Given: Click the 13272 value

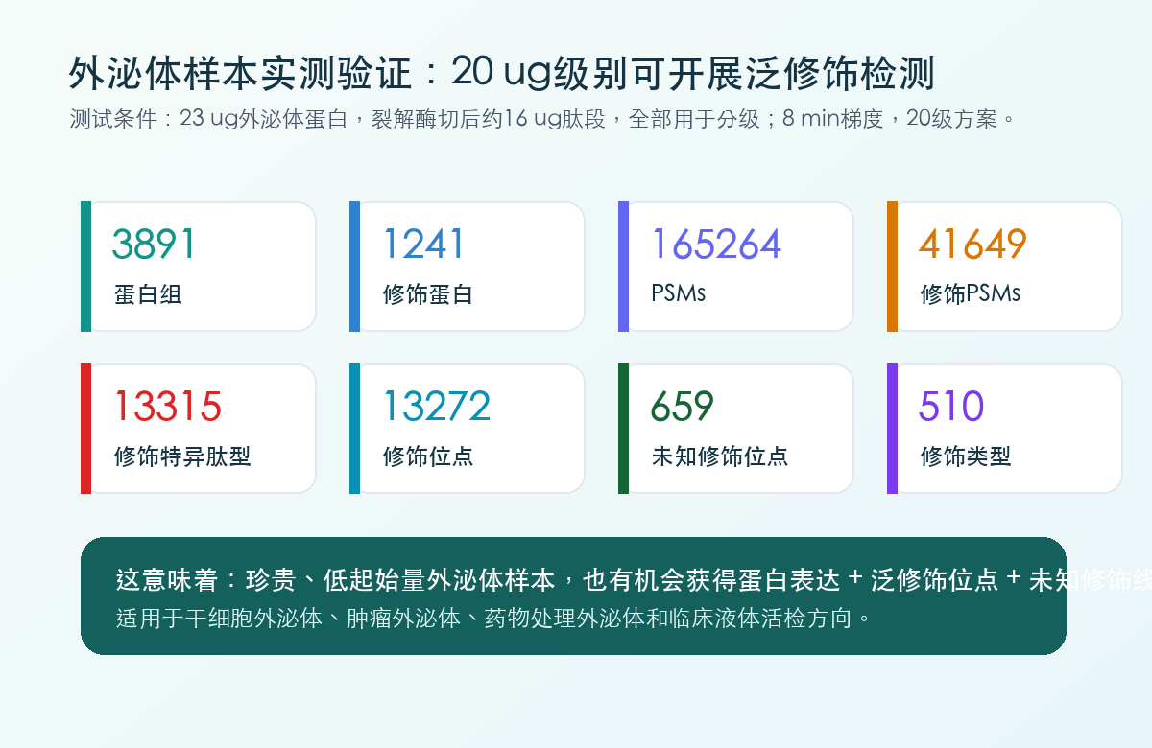Looking at the screenshot, I should point(437,407).
